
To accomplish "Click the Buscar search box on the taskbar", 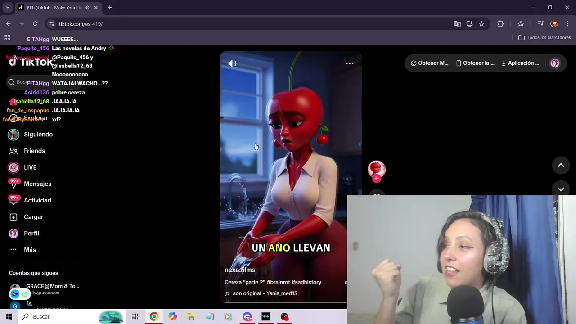I will point(72,317).
